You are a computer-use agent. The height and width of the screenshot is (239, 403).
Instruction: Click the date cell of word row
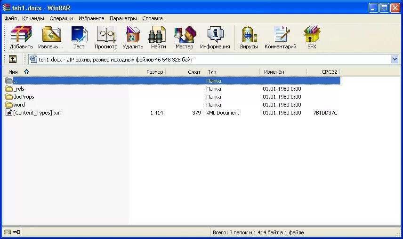tap(282, 105)
